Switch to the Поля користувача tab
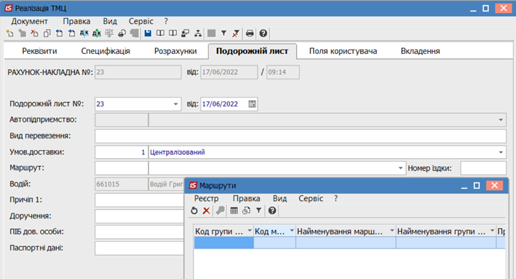This screenshot has width=516, height=279. pos(343,52)
